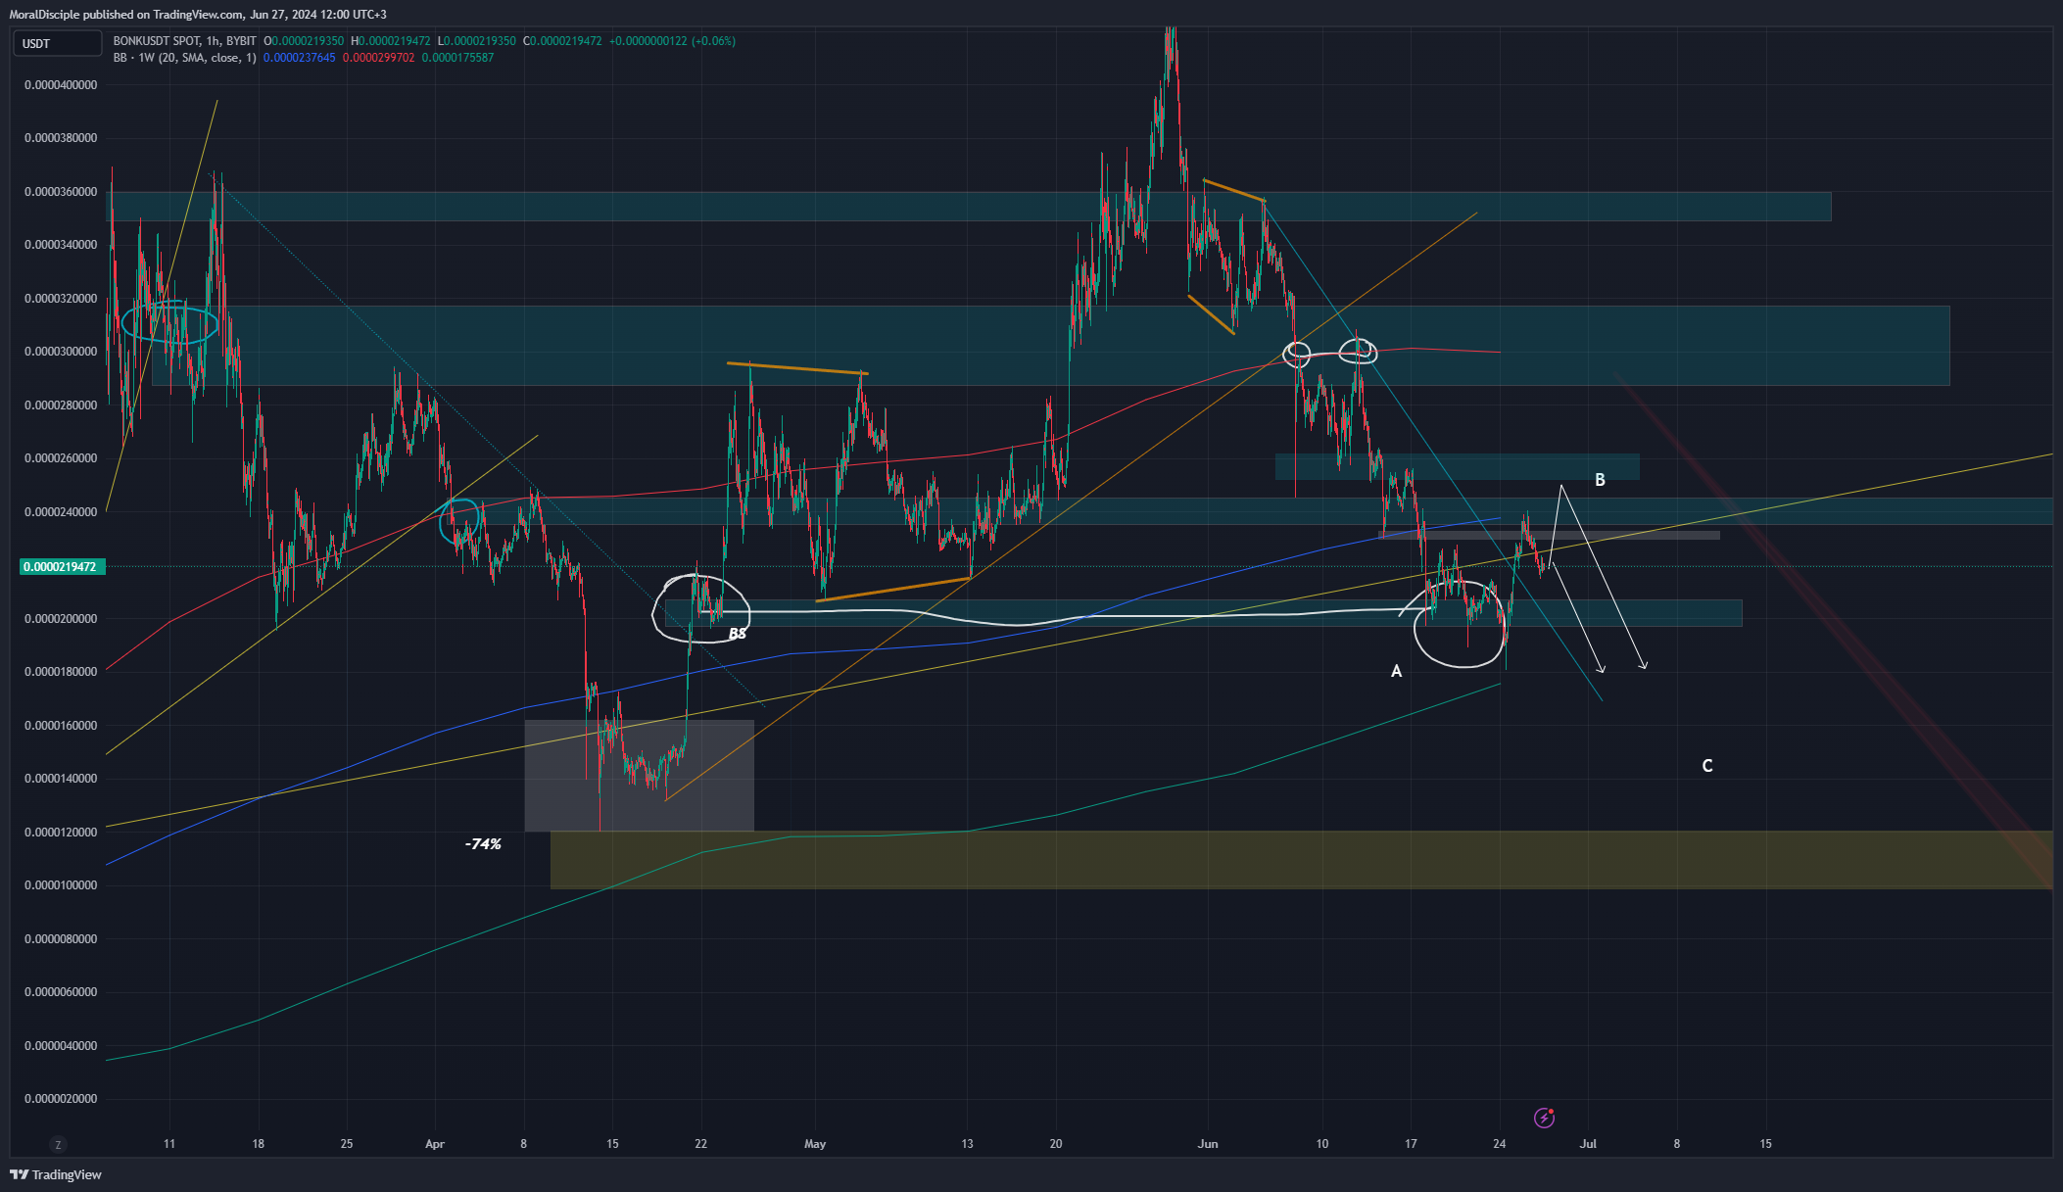Click the 0.0000020000 price axis label

[61, 1099]
